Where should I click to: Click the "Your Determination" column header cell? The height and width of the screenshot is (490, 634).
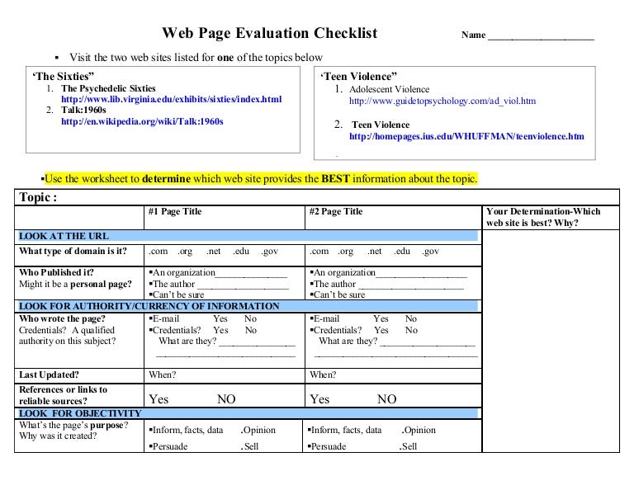(550, 217)
